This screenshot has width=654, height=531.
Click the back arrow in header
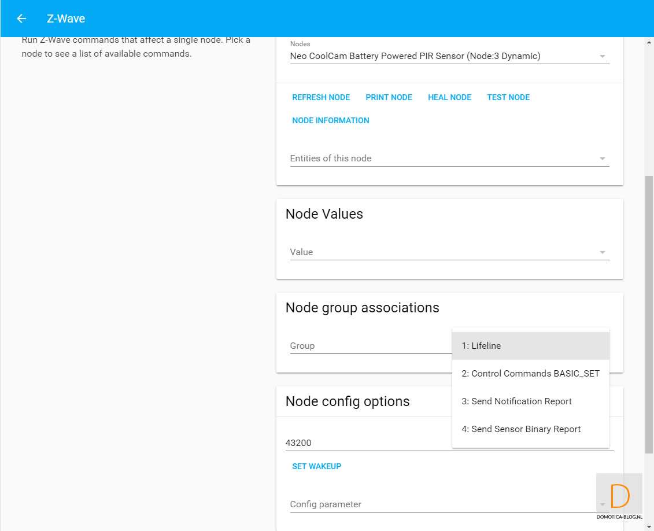click(x=21, y=19)
